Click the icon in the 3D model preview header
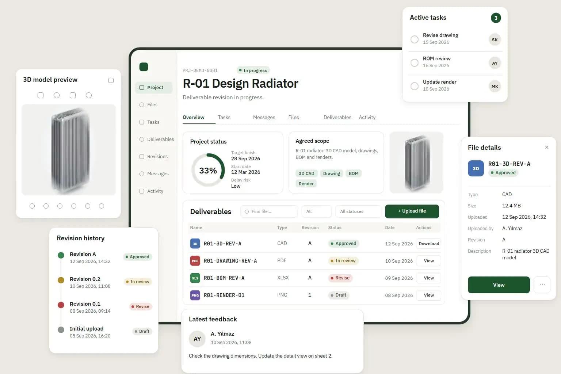The width and height of the screenshot is (561, 374). coord(111,80)
